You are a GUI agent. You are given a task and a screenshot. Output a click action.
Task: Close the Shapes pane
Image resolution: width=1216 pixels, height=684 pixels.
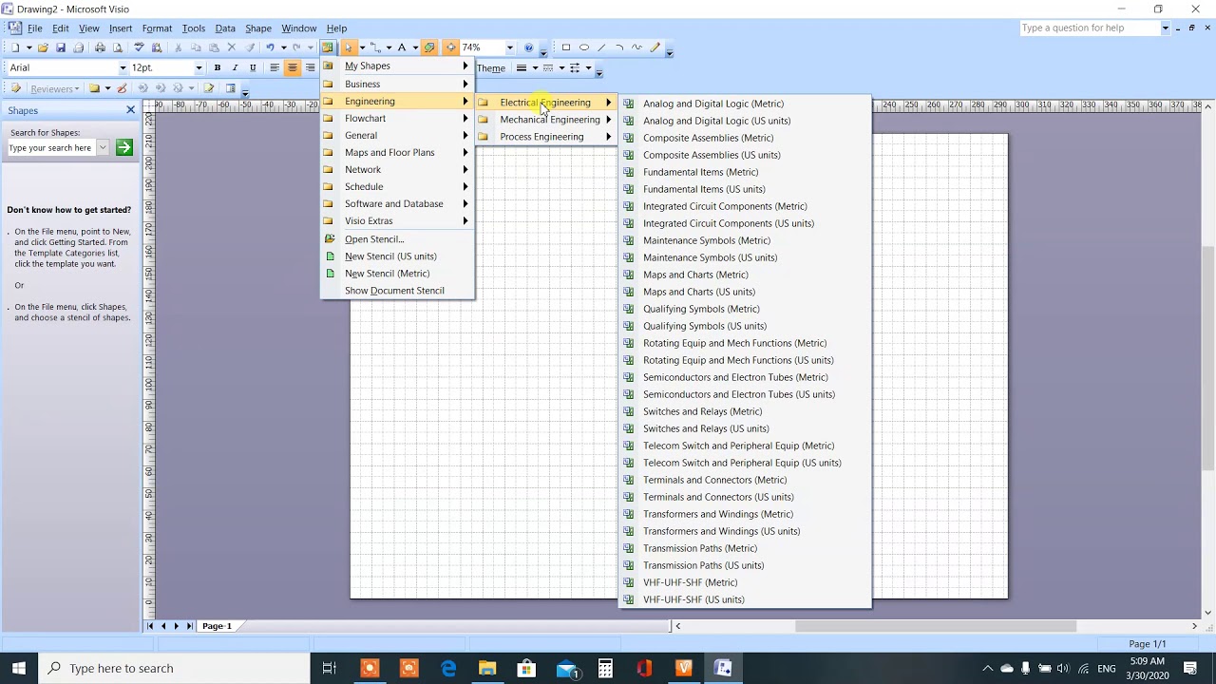131,110
